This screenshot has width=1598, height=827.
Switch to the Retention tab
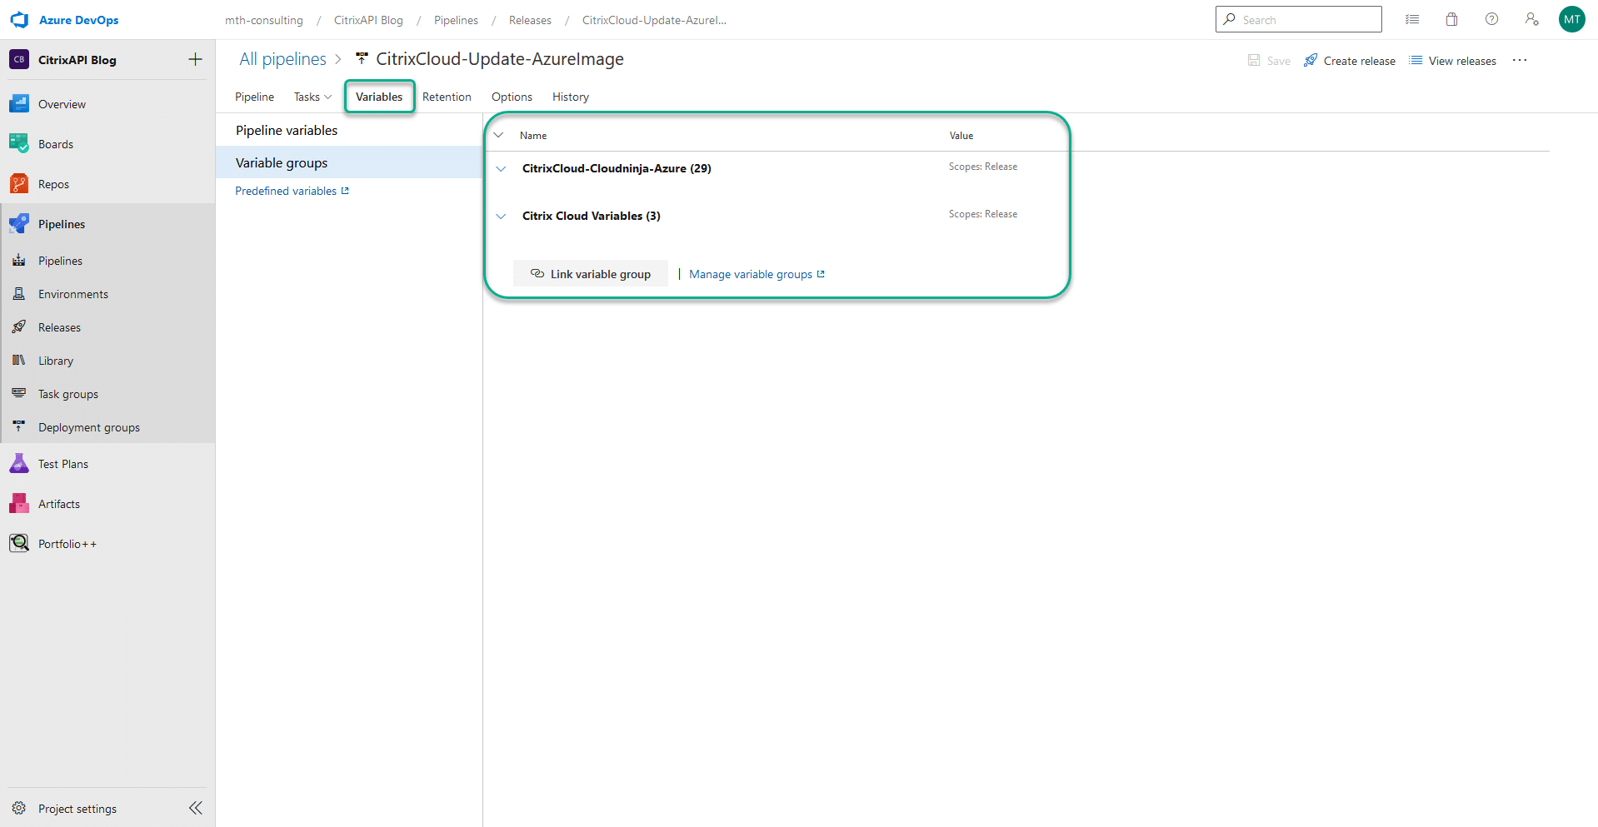pyautogui.click(x=447, y=97)
